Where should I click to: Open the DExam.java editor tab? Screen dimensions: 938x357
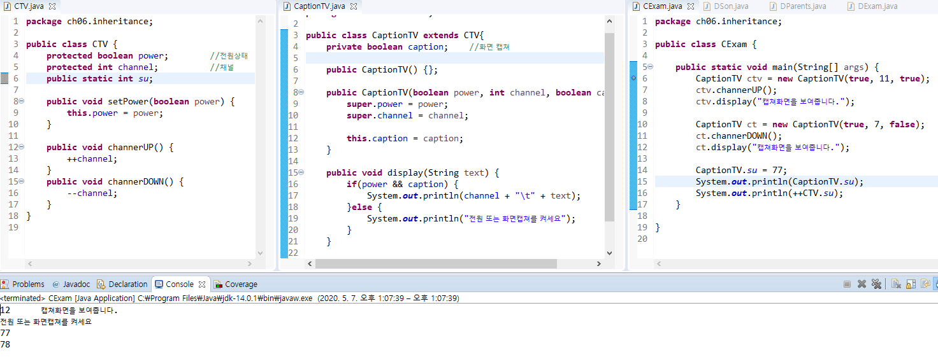pyautogui.click(x=872, y=6)
